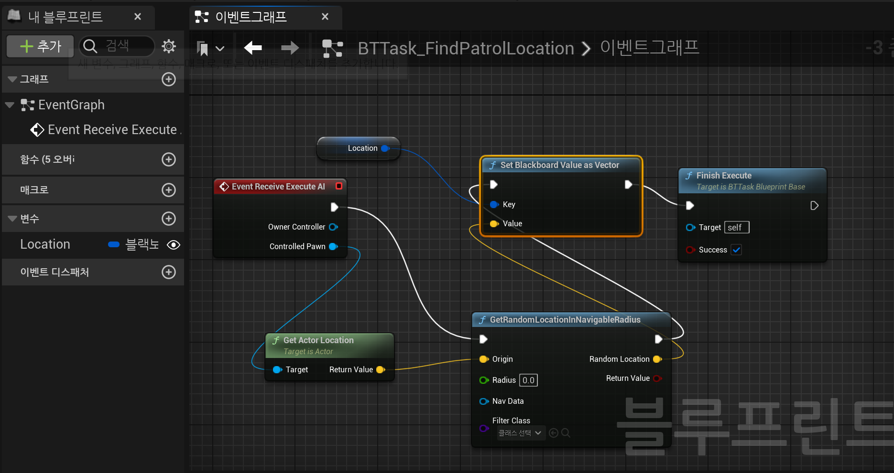This screenshot has width=894, height=473.
Task: Collapse the 그래프 section
Action: tap(12, 79)
